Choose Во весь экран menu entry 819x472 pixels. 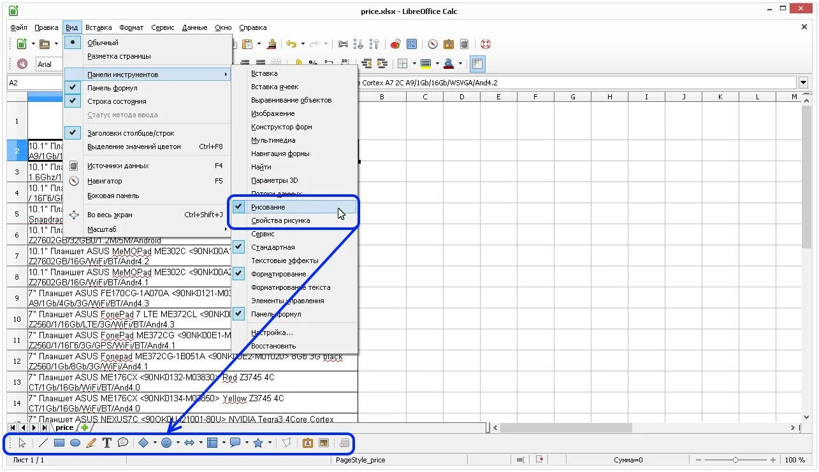147,215
